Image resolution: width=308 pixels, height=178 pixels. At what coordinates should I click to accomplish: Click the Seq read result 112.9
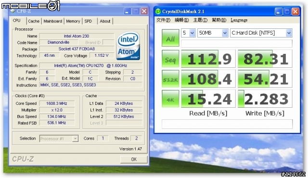coord(208,59)
